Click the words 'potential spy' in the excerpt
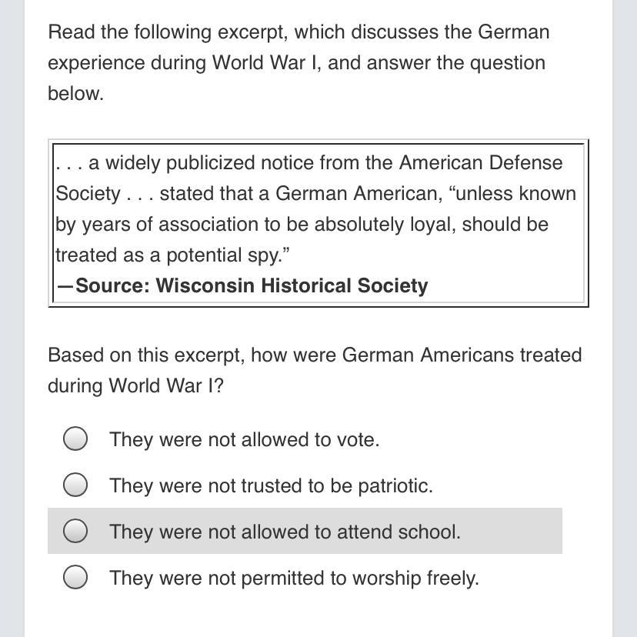This screenshot has width=637, height=637. pyautogui.click(x=222, y=255)
